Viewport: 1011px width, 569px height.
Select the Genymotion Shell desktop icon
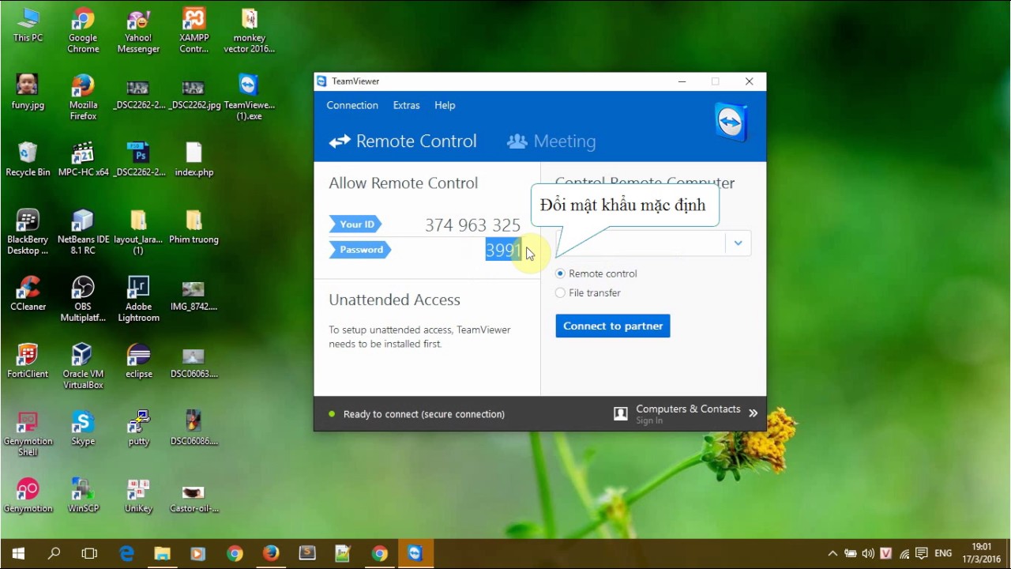[x=28, y=434]
